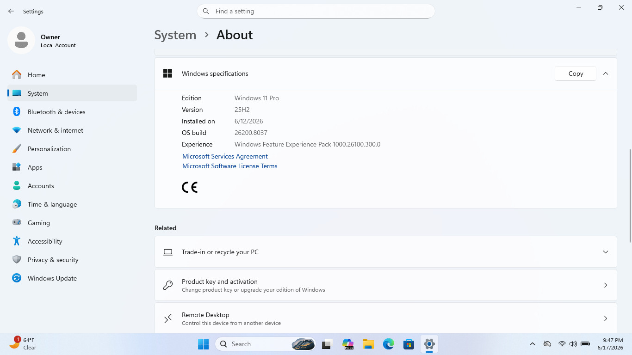Viewport: 632px width, 355px height.
Task: Select Home in the sidebar
Action: point(72,75)
